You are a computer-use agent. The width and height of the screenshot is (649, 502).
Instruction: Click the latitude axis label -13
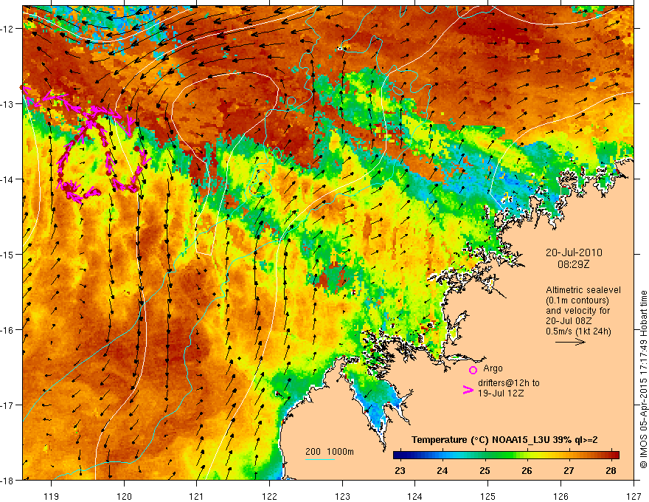point(7,104)
